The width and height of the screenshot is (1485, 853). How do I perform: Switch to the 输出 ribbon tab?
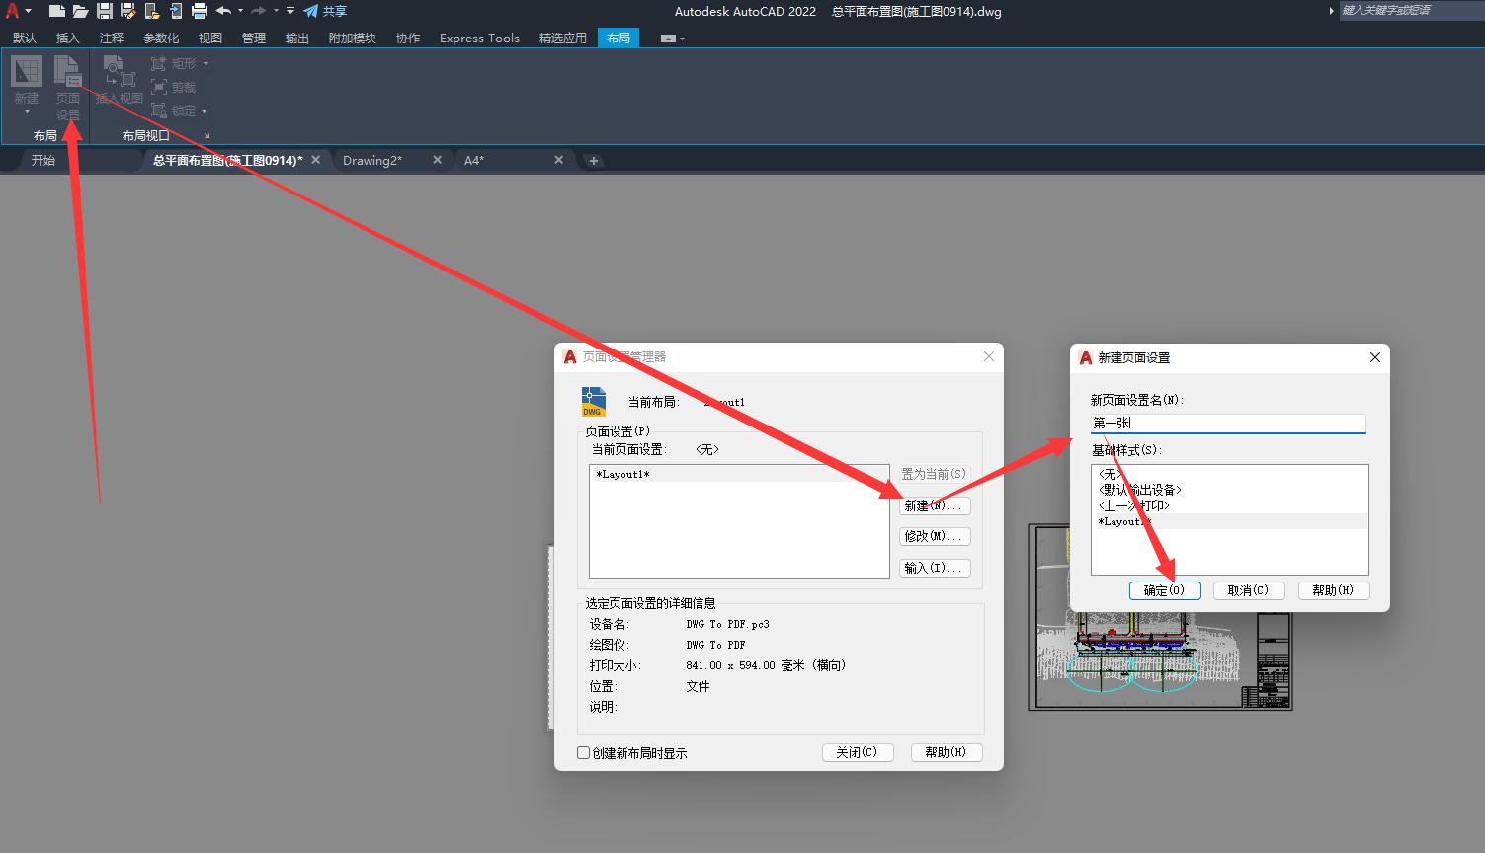(296, 38)
